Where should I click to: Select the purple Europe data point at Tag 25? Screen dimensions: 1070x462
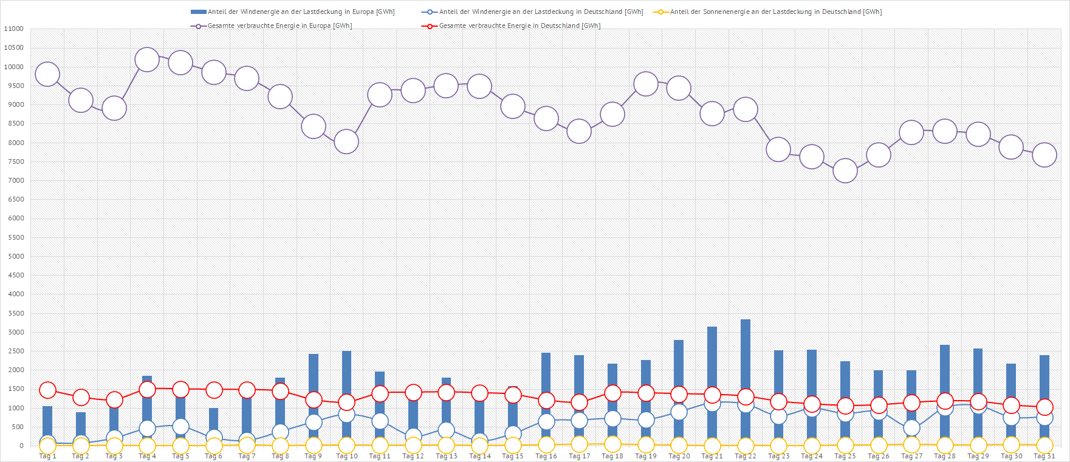pyautogui.click(x=845, y=171)
